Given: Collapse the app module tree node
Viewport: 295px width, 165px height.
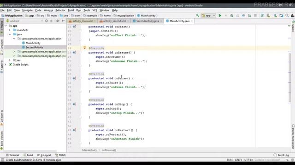Looking at the screenshot, I should 6,26.
